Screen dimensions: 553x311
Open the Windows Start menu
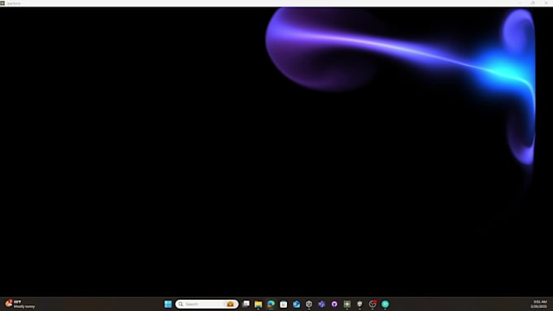point(168,304)
